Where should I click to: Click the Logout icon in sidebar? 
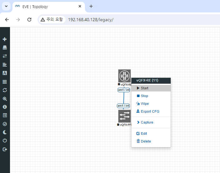click(5, 149)
